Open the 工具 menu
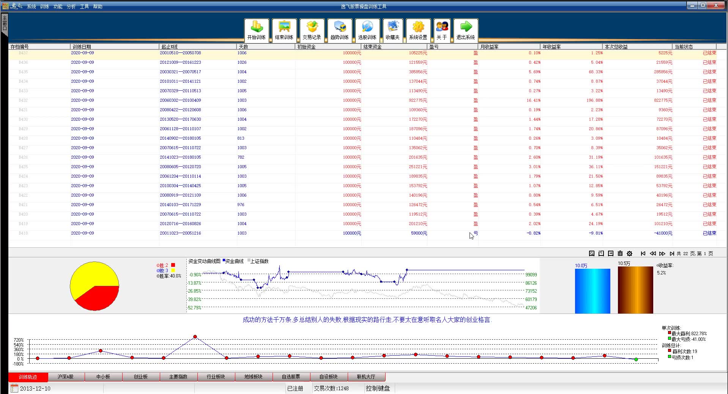This screenshot has width=728, height=394. point(84,6)
